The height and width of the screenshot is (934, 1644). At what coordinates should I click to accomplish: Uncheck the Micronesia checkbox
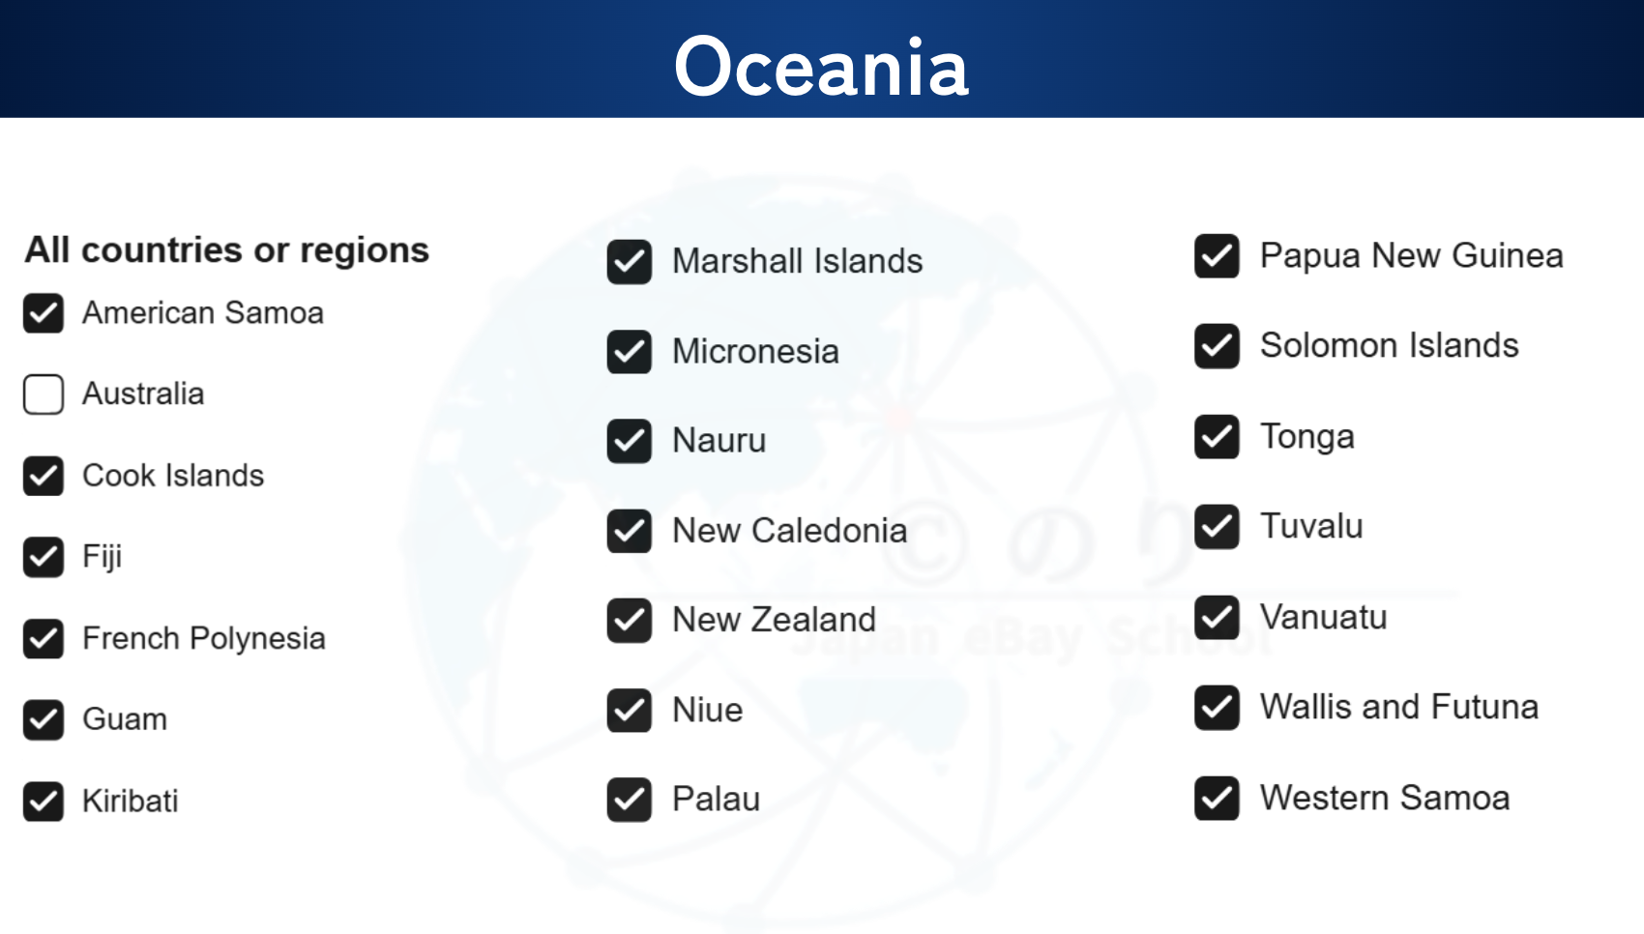(630, 352)
